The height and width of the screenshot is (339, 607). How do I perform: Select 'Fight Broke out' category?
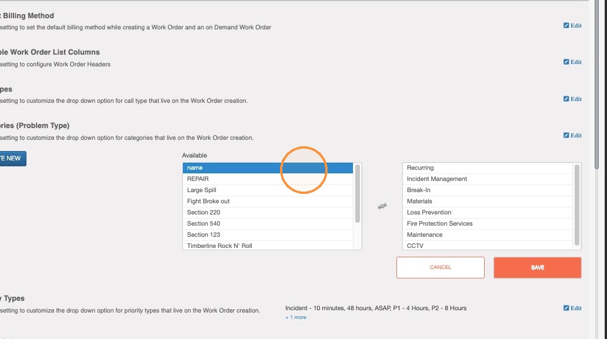pyautogui.click(x=268, y=202)
